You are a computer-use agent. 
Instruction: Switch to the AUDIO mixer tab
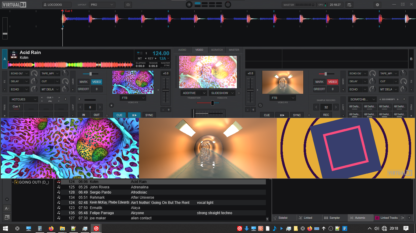point(182,50)
